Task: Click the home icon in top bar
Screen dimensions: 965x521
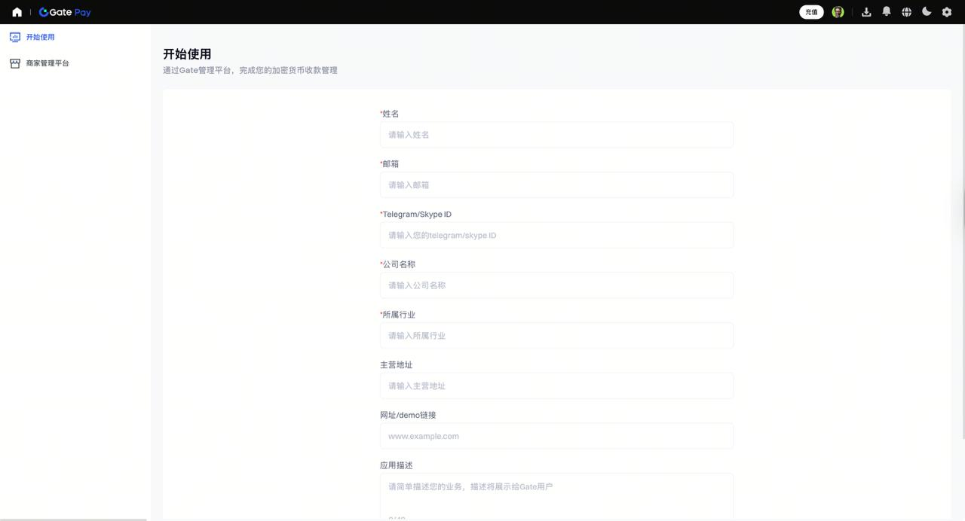Action: (17, 12)
